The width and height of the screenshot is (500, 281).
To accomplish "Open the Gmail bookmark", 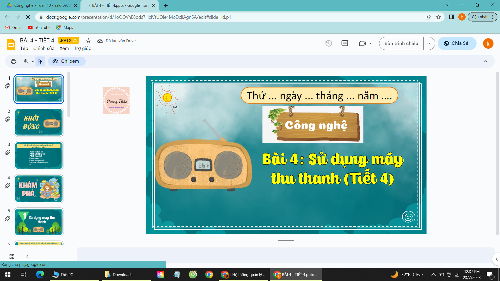I will (x=14, y=28).
